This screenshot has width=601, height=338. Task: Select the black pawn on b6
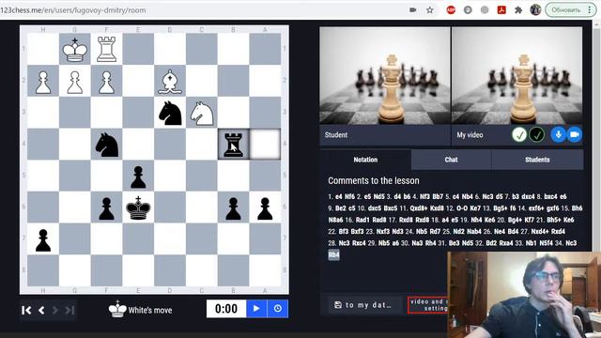click(x=233, y=207)
